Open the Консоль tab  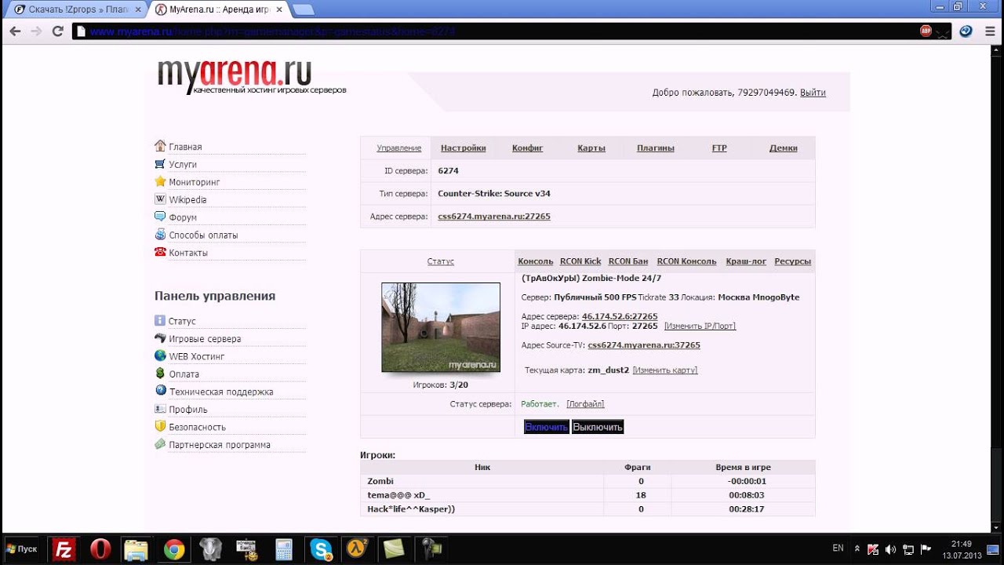(535, 261)
